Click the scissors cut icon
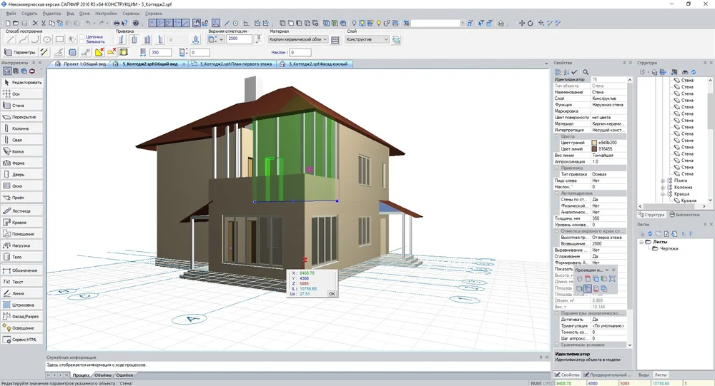The height and width of the screenshot is (386, 715). coord(43,23)
